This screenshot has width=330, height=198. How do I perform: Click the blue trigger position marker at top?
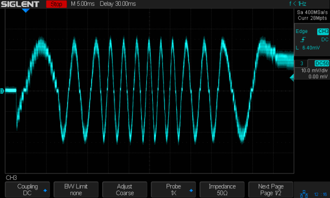(26, 11)
